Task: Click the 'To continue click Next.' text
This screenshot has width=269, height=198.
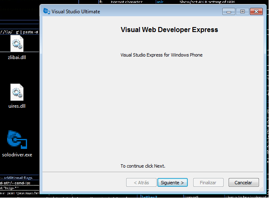Action: (x=143, y=166)
